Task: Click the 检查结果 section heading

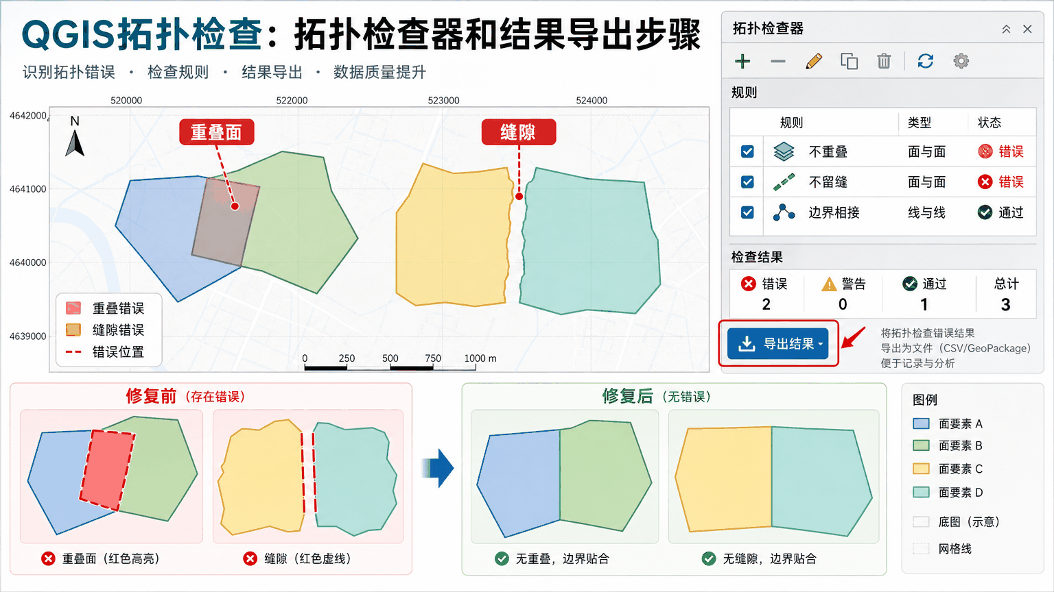Action: pyautogui.click(x=757, y=257)
